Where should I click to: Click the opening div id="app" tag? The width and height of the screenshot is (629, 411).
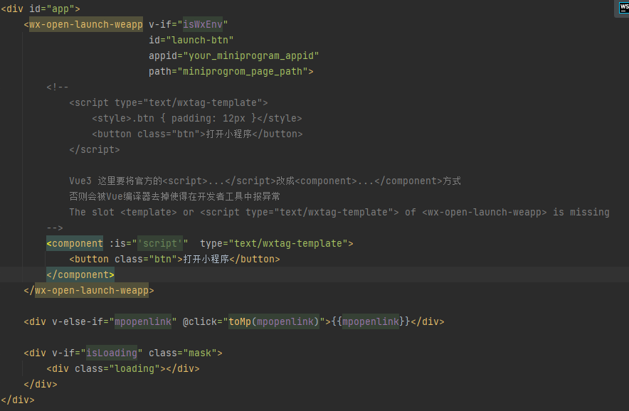click(x=41, y=9)
